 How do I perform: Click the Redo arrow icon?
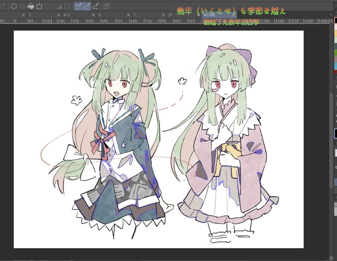tap(3, 6)
